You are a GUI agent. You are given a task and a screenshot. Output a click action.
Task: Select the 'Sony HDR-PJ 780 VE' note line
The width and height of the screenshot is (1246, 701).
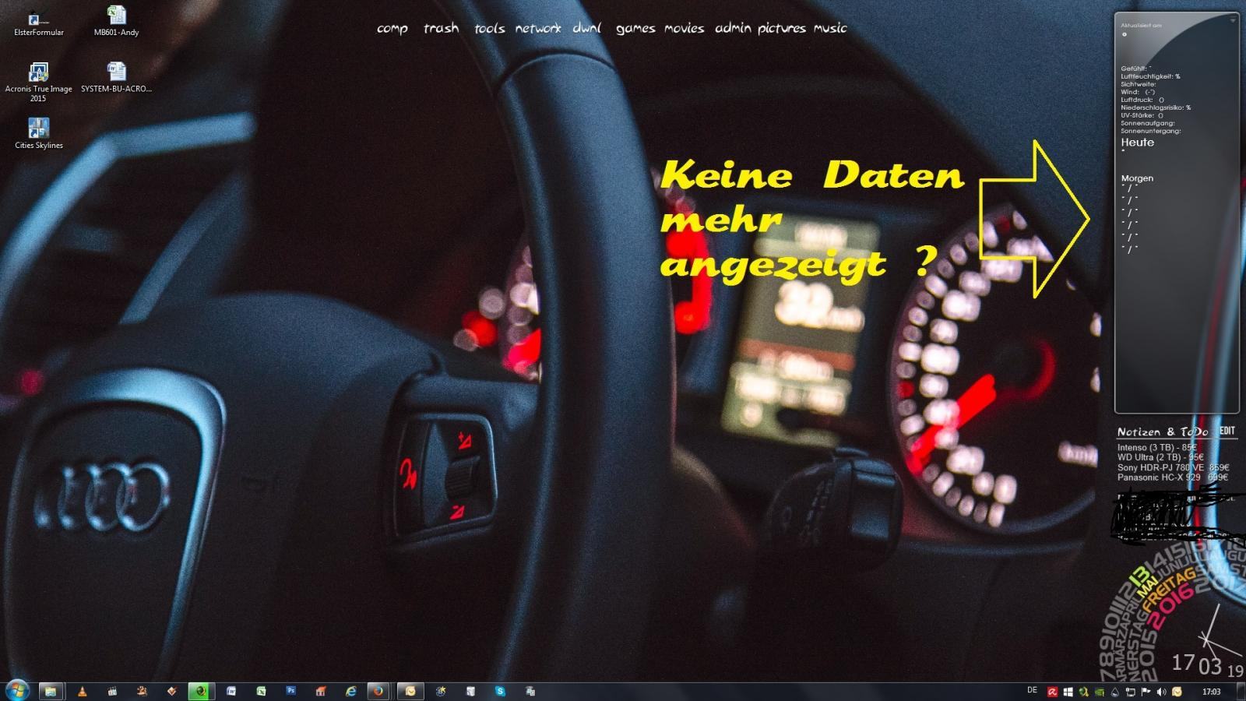1173,467
